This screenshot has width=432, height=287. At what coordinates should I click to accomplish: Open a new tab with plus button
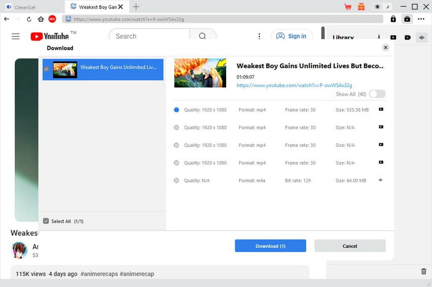pos(136,7)
